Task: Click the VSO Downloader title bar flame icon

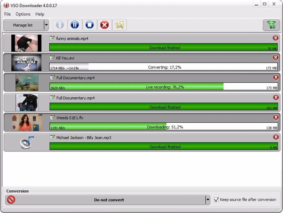Action: point(6,5)
